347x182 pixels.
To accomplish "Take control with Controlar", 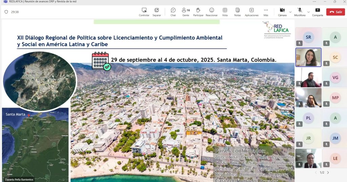I will 144,12.
